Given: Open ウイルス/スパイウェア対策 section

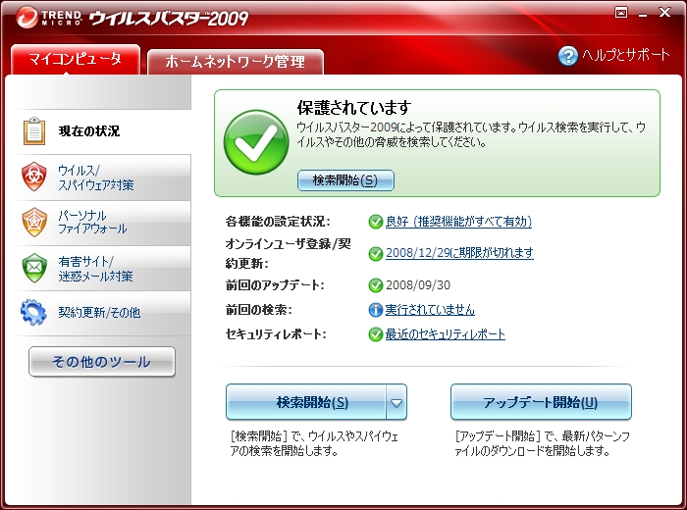Looking at the screenshot, I should [103, 178].
